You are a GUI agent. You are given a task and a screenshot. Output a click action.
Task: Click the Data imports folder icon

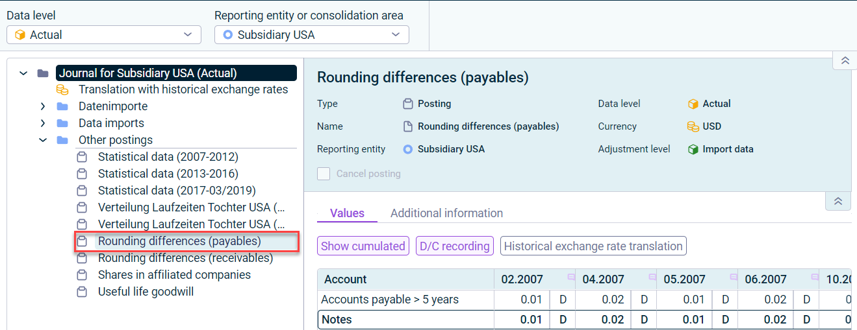click(62, 123)
